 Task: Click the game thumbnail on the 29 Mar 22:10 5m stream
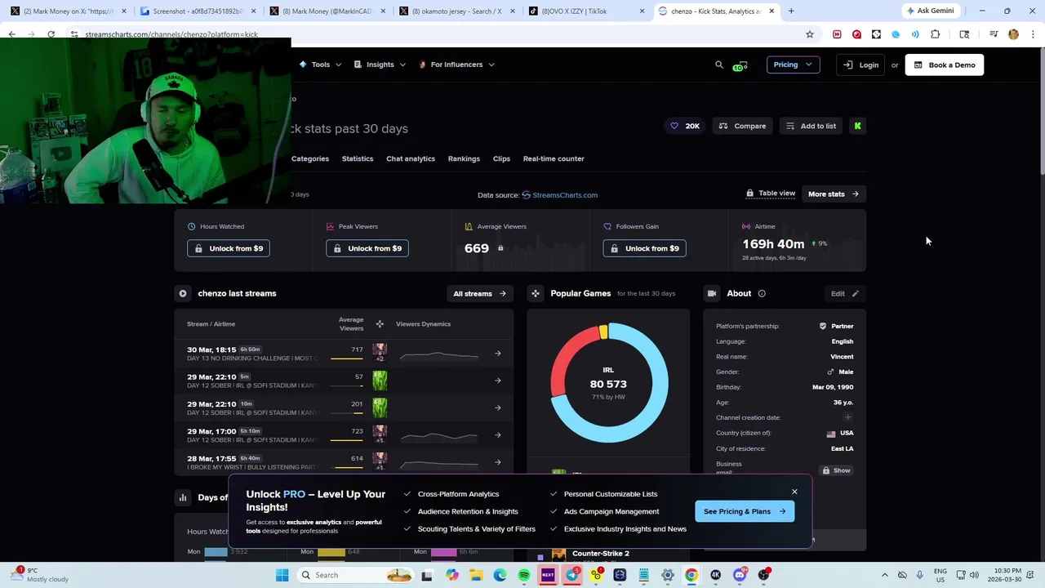coord(380,381)
